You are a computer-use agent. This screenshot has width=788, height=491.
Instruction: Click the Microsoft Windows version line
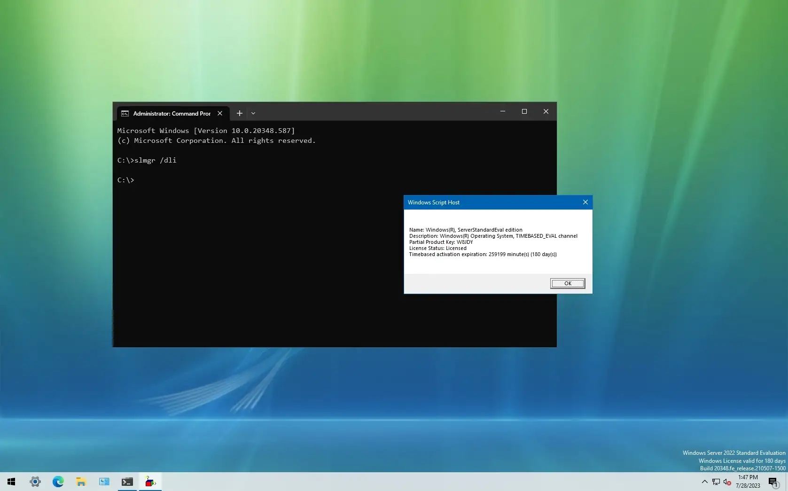coord(206,131)
